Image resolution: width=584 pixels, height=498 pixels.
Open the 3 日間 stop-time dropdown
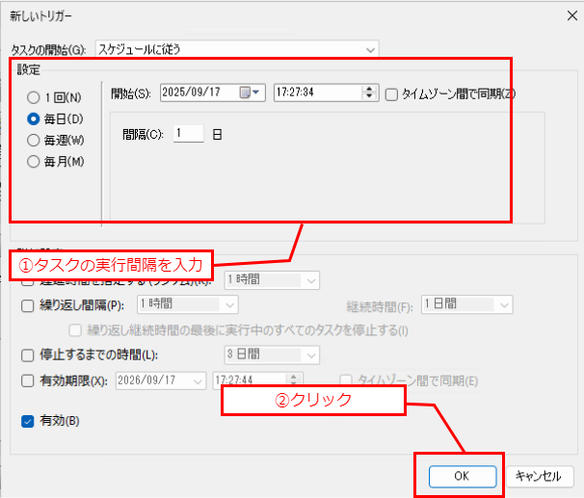[272, 354]
